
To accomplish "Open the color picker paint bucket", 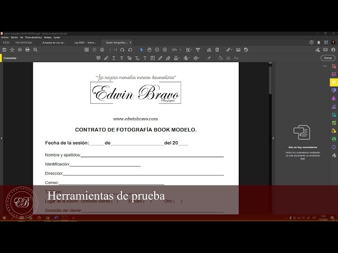I will coord(220,58).
